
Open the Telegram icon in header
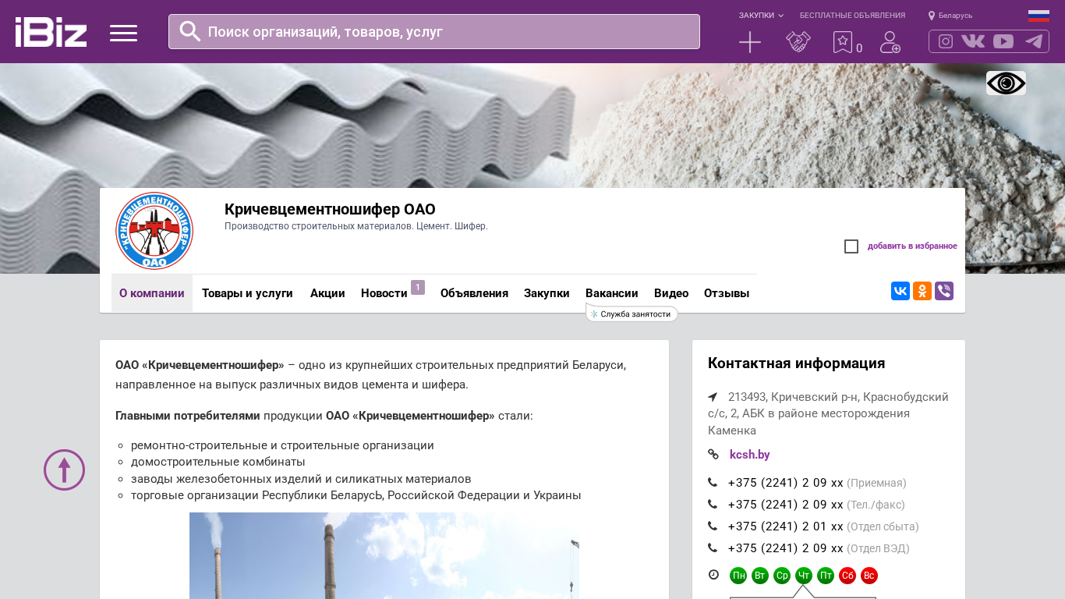[1034, 41]
